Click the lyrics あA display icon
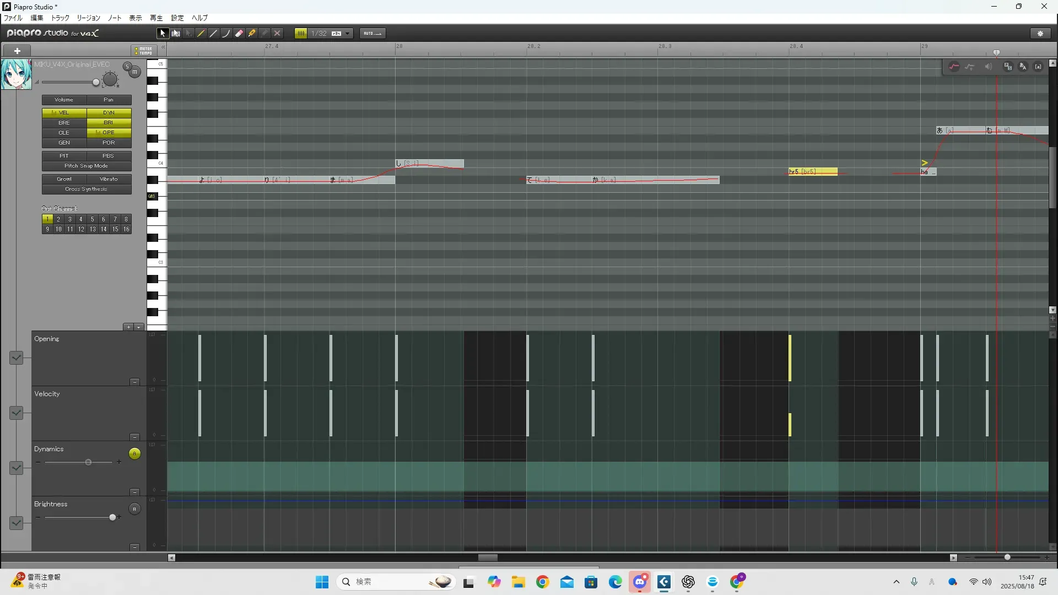Viewport: 1058px width, 595px height. pyautogui.click(x=1023, y=67)
